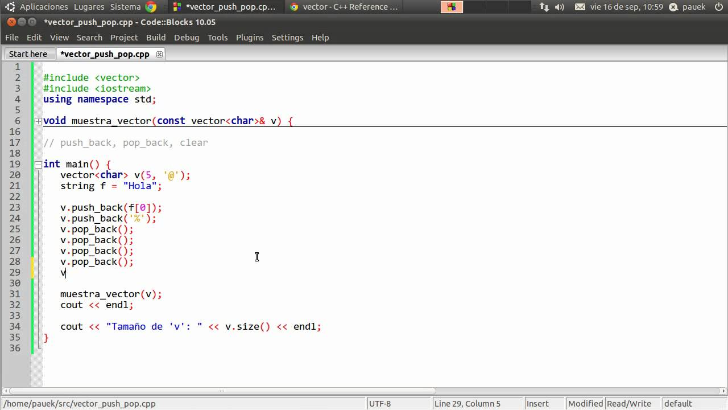Click the date and time clock

[x=627, y=7]
